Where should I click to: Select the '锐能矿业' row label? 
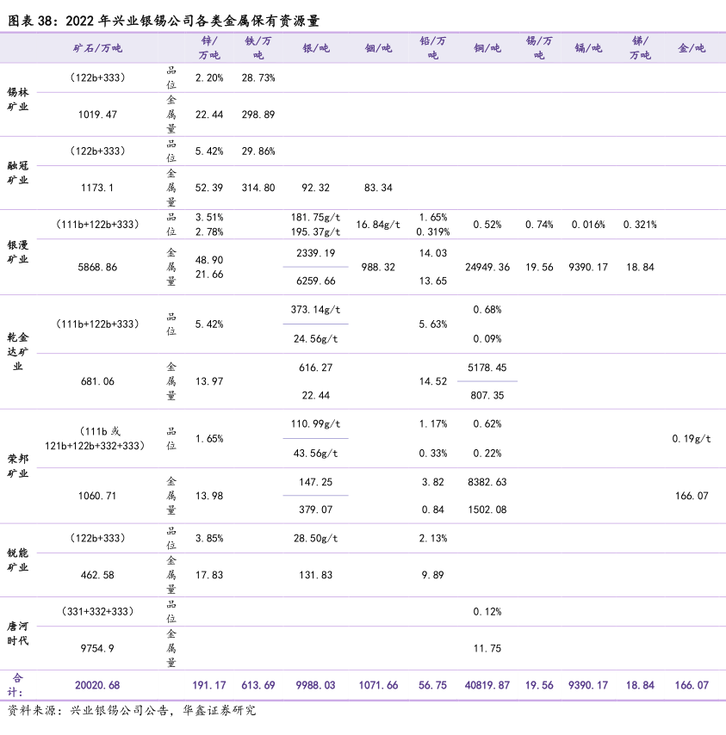18,560
